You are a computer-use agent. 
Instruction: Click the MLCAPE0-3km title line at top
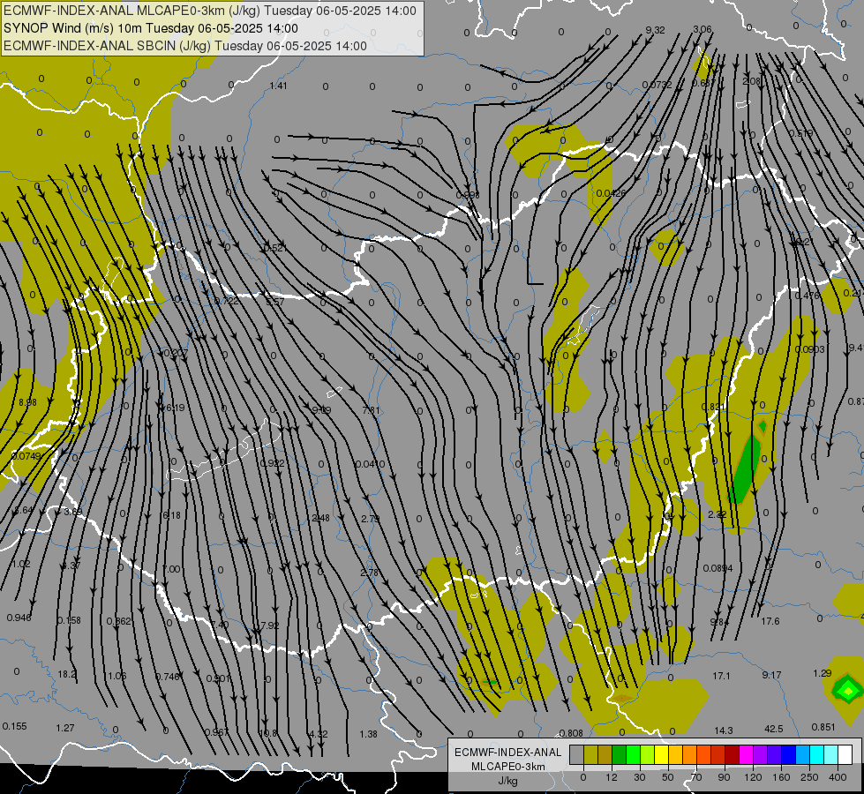point(210,11)
